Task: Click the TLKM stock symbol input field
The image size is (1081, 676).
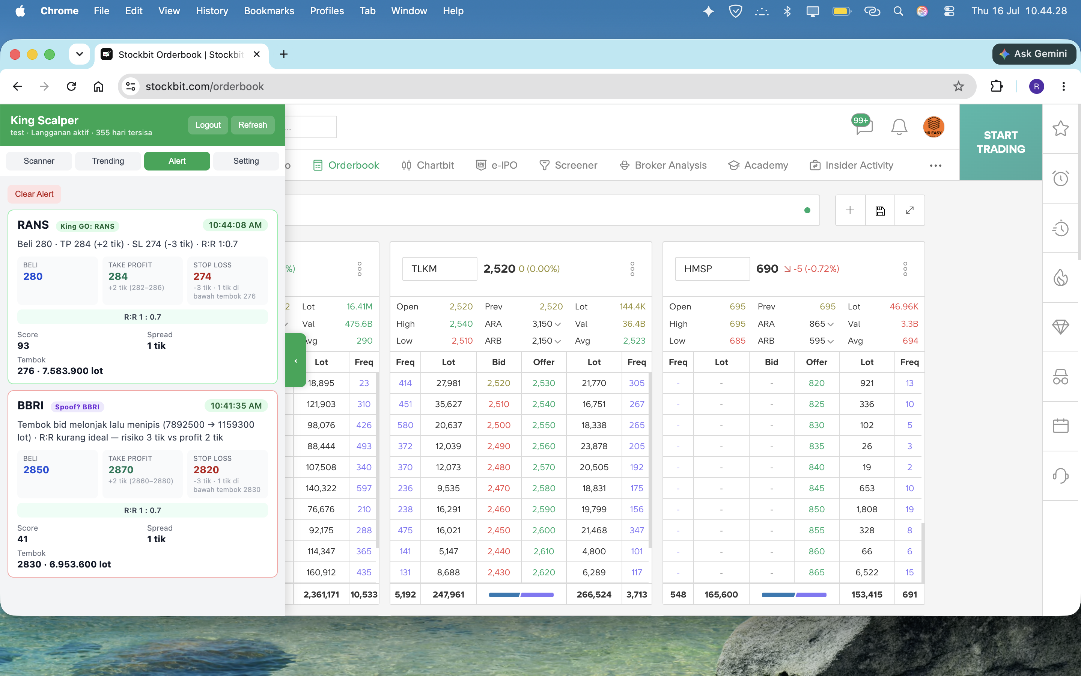Action: 440,269
